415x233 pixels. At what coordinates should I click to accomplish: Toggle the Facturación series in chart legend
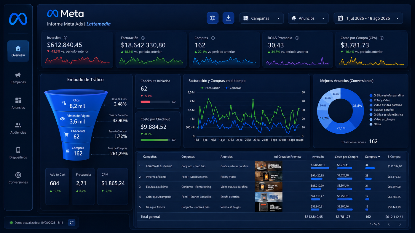click(210, 88)
